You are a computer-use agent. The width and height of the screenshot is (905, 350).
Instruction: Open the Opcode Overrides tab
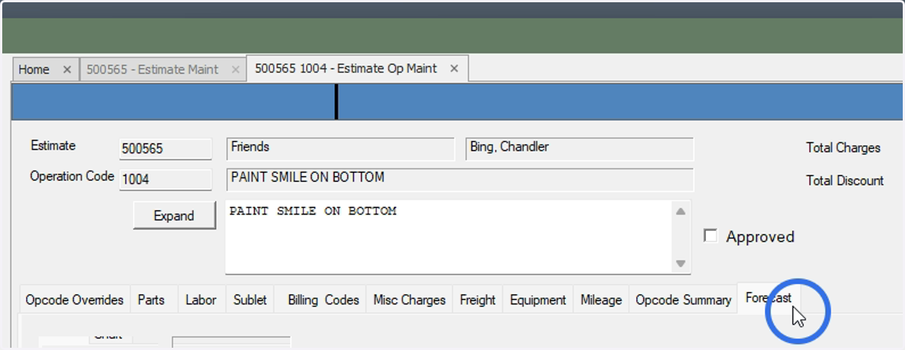[75, 300]
